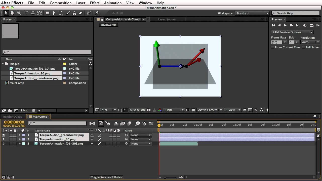Select the Hand tool
Image resolution: width=322 pixels, height=181 pixels.
(x=12, y=13)
